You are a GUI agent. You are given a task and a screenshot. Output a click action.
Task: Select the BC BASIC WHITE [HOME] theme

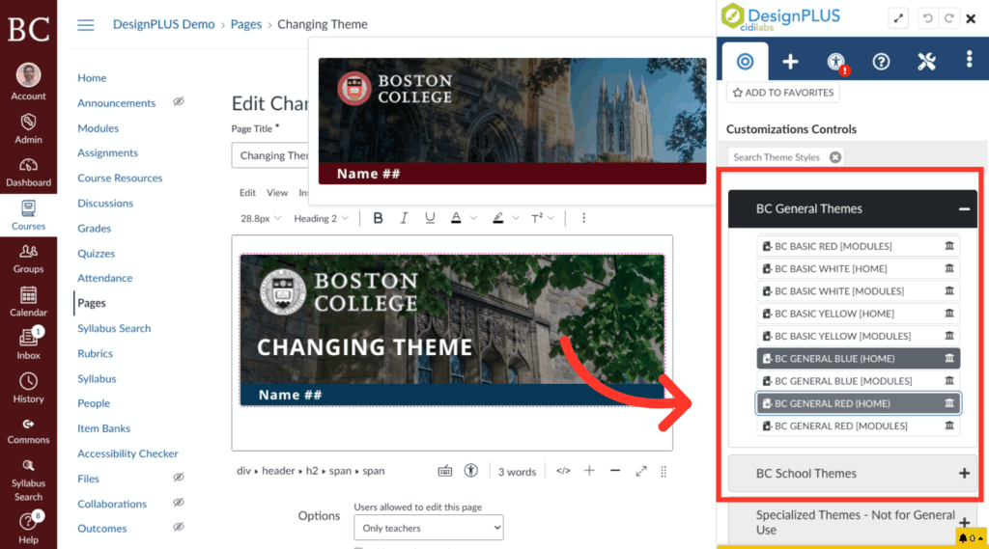point(858,268)
